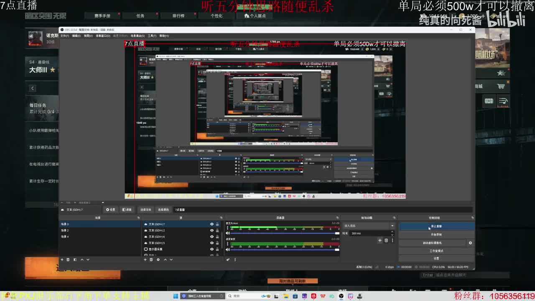Viewport: 535px width, 301px height.
Task: Lock the 文本 (GDI+) 2 source
Action: tap(217, 230)
